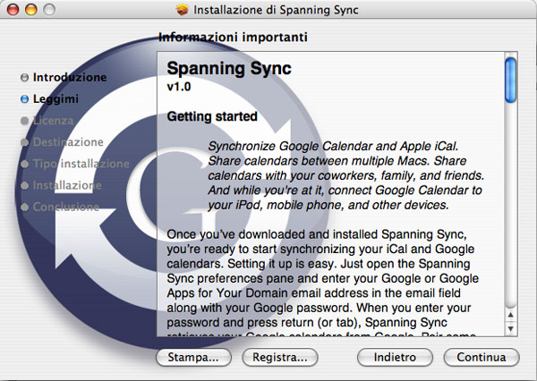Click the Tipo installazione step bullet
Viewport: 537px width, 381px height.
coord(24,164)
